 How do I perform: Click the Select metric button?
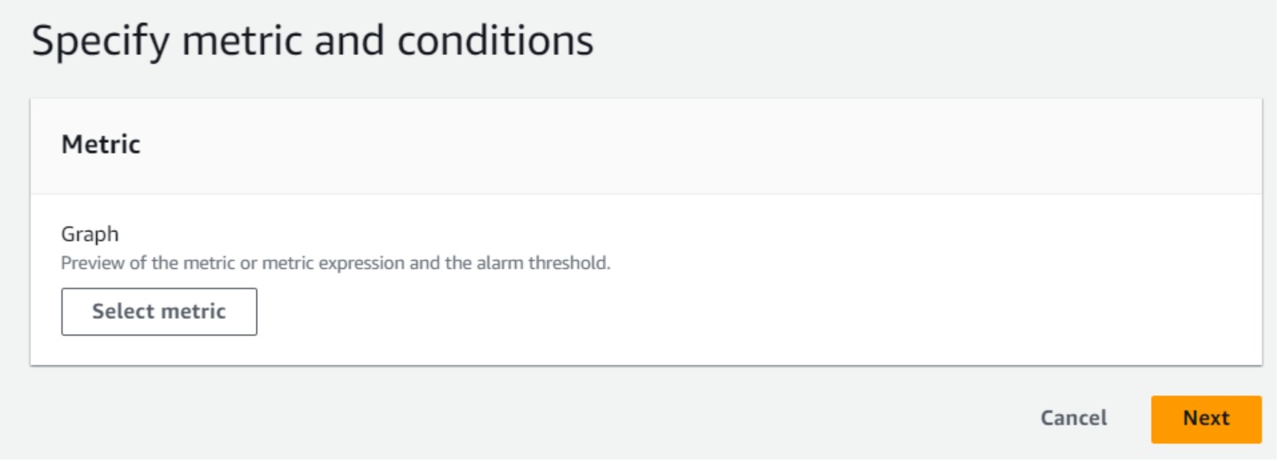click(x=159, y=312)
